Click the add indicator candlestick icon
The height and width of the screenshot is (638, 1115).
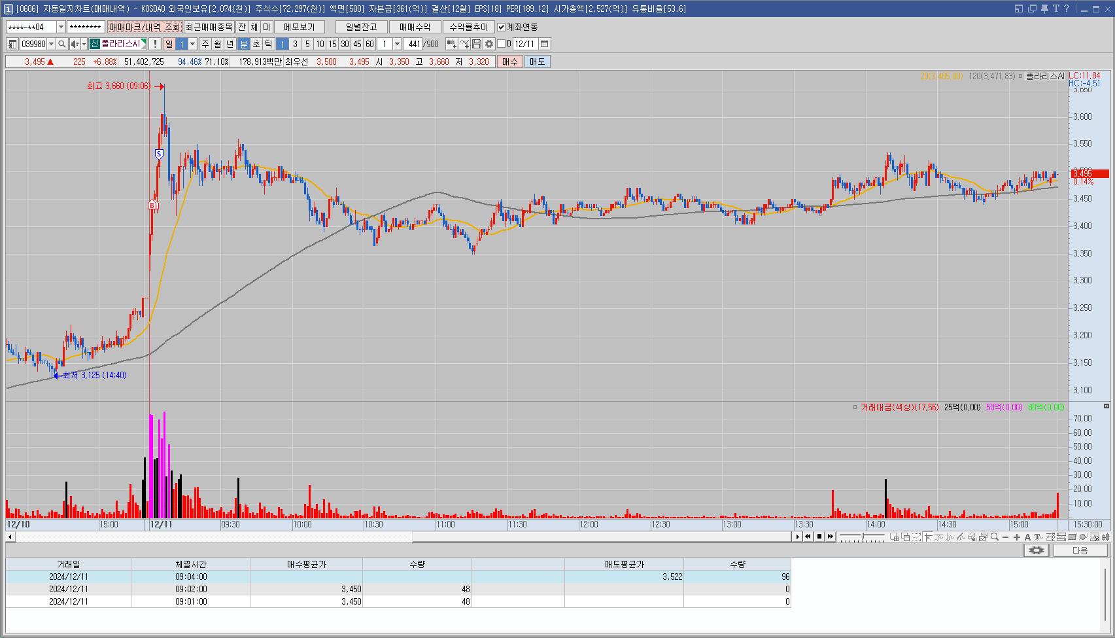pyautogui.click(x=451, y=44)
